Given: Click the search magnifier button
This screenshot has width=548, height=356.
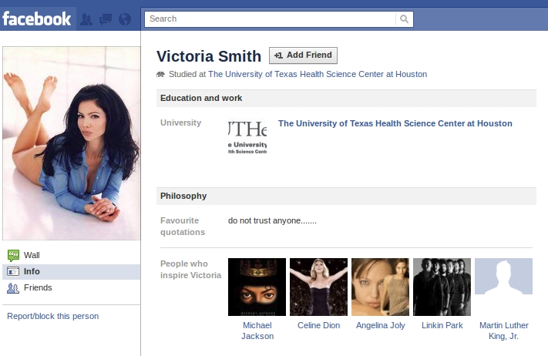Looking at the screenshot, I should click(x=405, y=18).
